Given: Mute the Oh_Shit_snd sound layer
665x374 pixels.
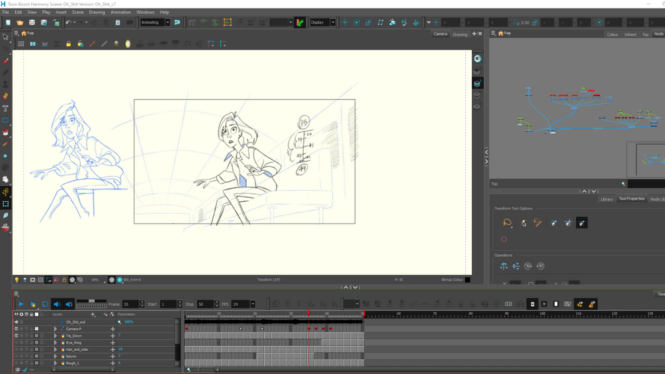Looking at the screenshot, I should point(17,322).
